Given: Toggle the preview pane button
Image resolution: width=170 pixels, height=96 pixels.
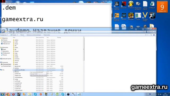Looking at the screenshot, I should coord(151,35).
